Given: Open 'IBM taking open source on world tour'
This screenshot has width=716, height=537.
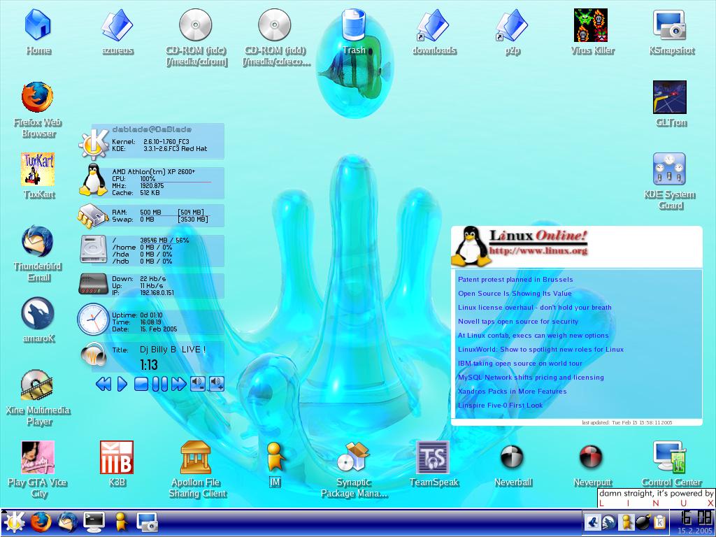Looking at the screenshot, I should coord(520,364).
